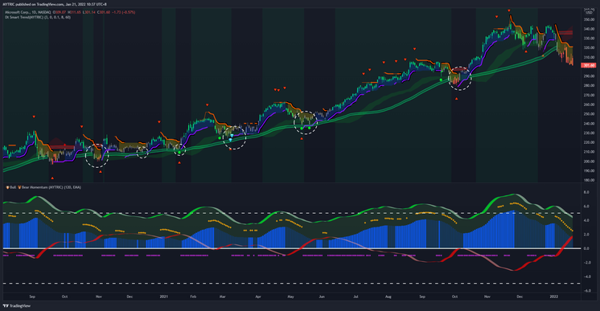Click the Jun label on time axis

click(322, 297)
